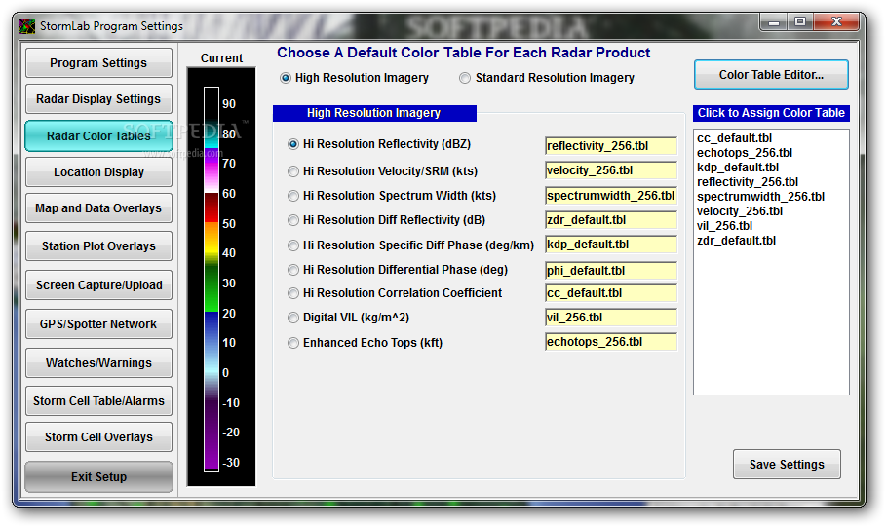The image size is (886, 527).
Task: Assign cc_default.tbl from color table list
Action: click(734, 138)
